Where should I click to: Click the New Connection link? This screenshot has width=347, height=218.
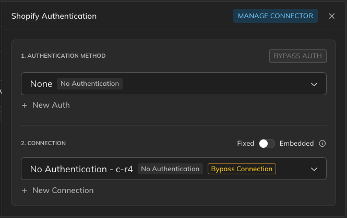coord(63,190)
